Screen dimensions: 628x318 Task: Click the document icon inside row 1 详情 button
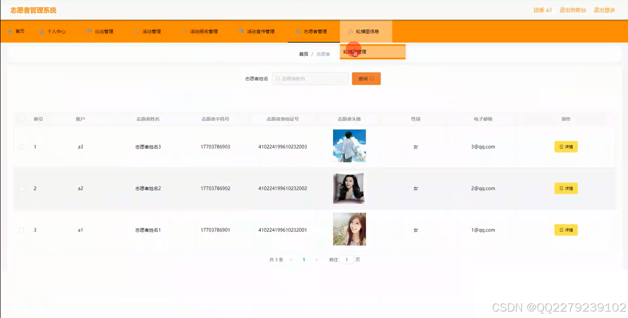[560, 147]
